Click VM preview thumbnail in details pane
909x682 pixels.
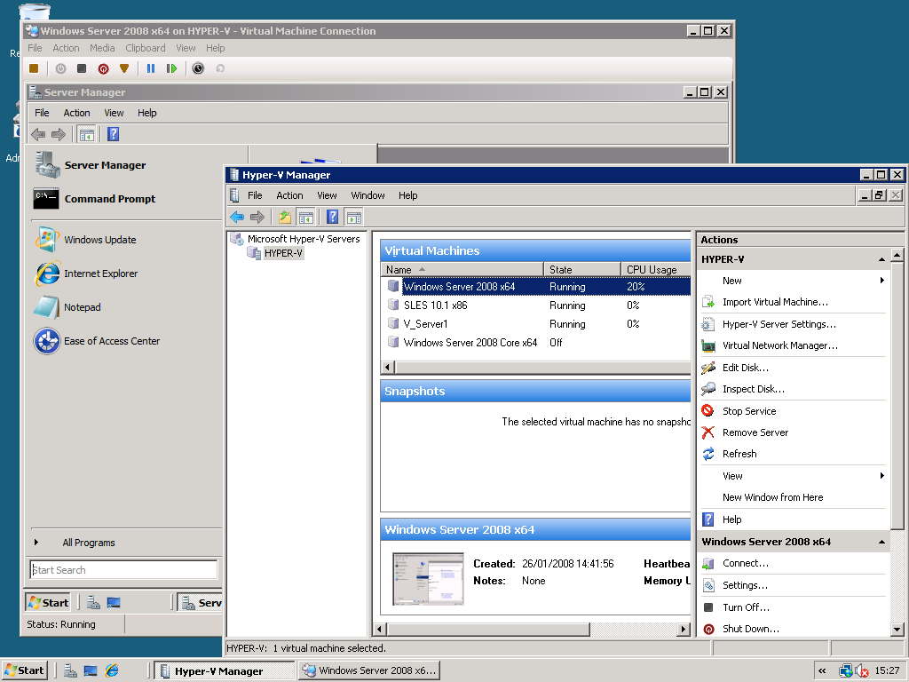point(429,579)
